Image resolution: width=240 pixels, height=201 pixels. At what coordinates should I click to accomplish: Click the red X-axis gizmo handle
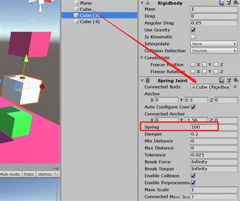point(42,87)
